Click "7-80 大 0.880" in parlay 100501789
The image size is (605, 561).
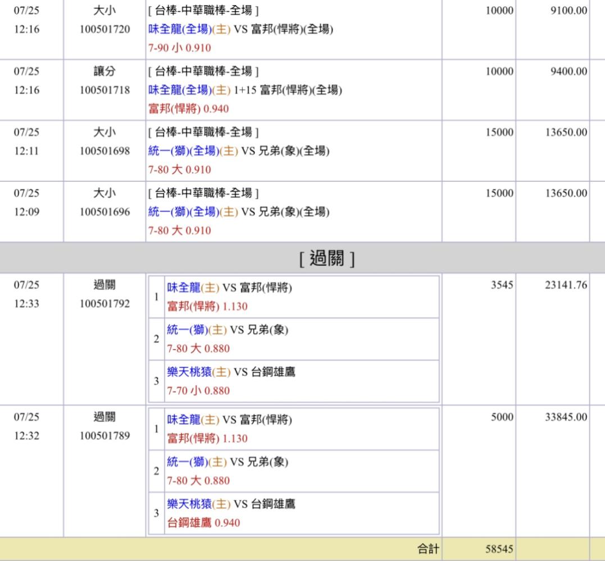point(198,481)
